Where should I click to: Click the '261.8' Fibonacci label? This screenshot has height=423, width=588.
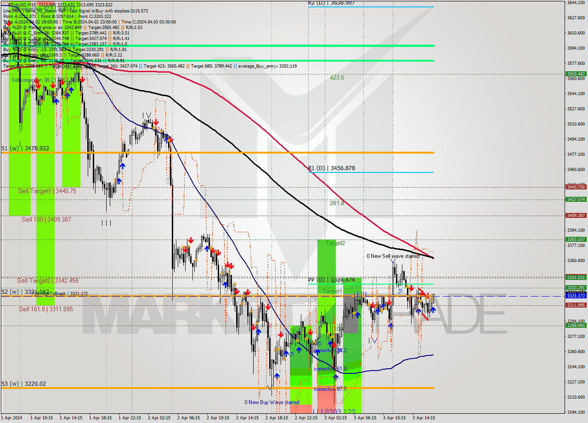pyautogui.click(x=337, y=203)
